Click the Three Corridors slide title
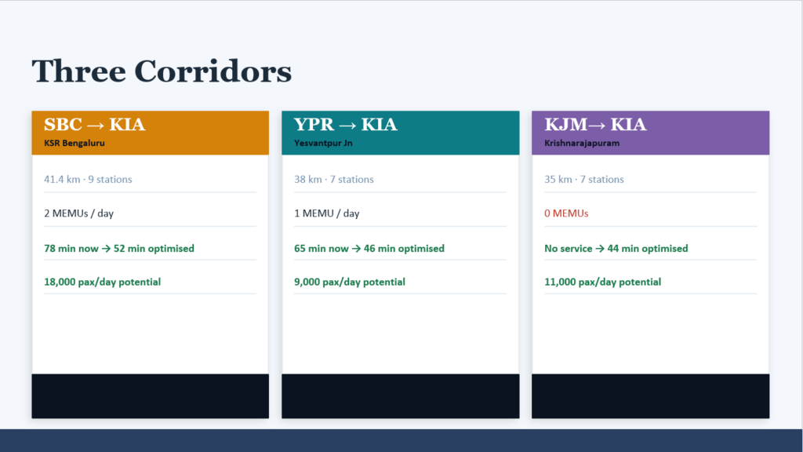This screenshot has width=803, height=452. click(162, 71)
